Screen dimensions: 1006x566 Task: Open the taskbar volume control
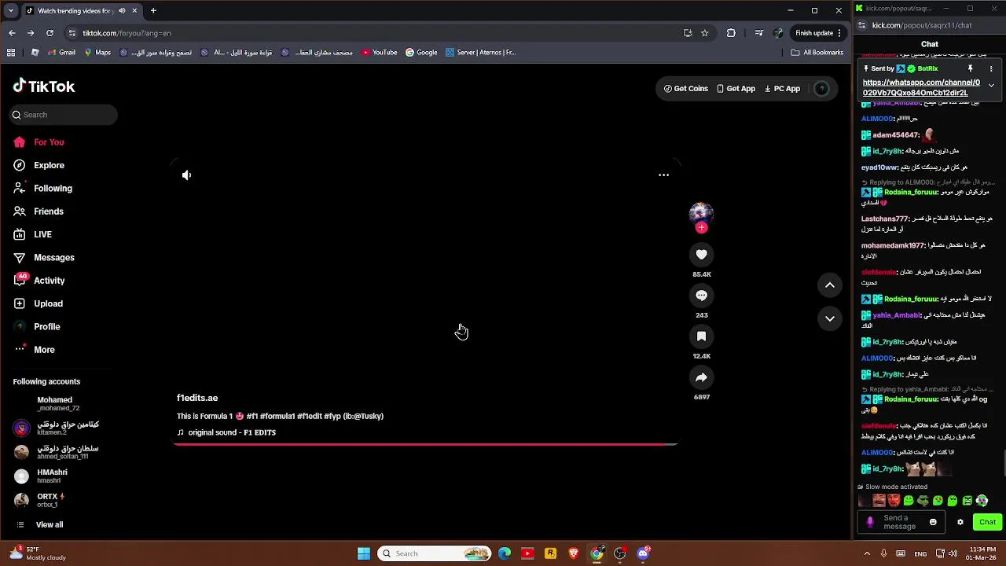coord(953,553)
